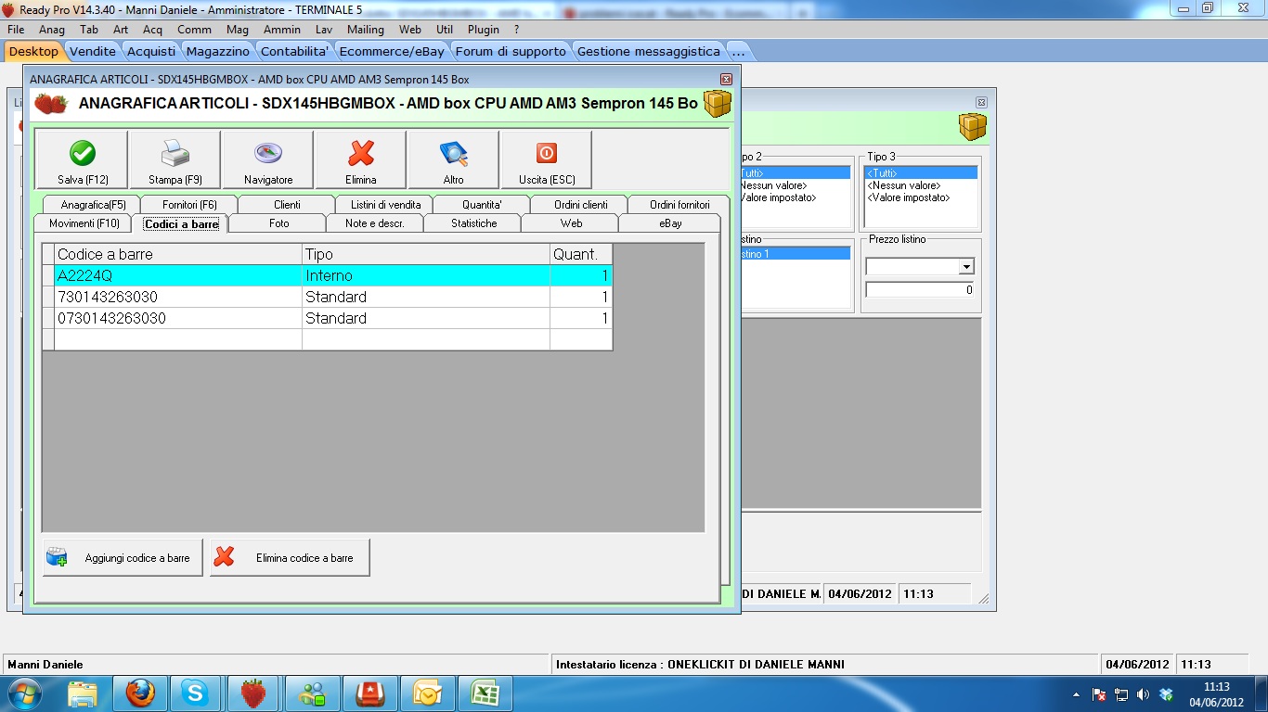The height and width of the screenshot is (712, 1268).
Task: Switch to the Vendite main tab
Action: point(93,51)
